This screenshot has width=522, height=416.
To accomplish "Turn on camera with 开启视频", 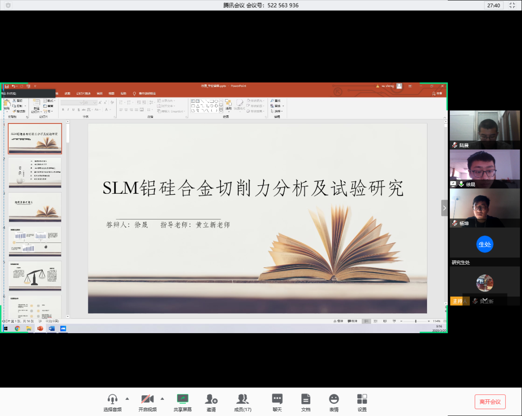I will coord(147,402).
